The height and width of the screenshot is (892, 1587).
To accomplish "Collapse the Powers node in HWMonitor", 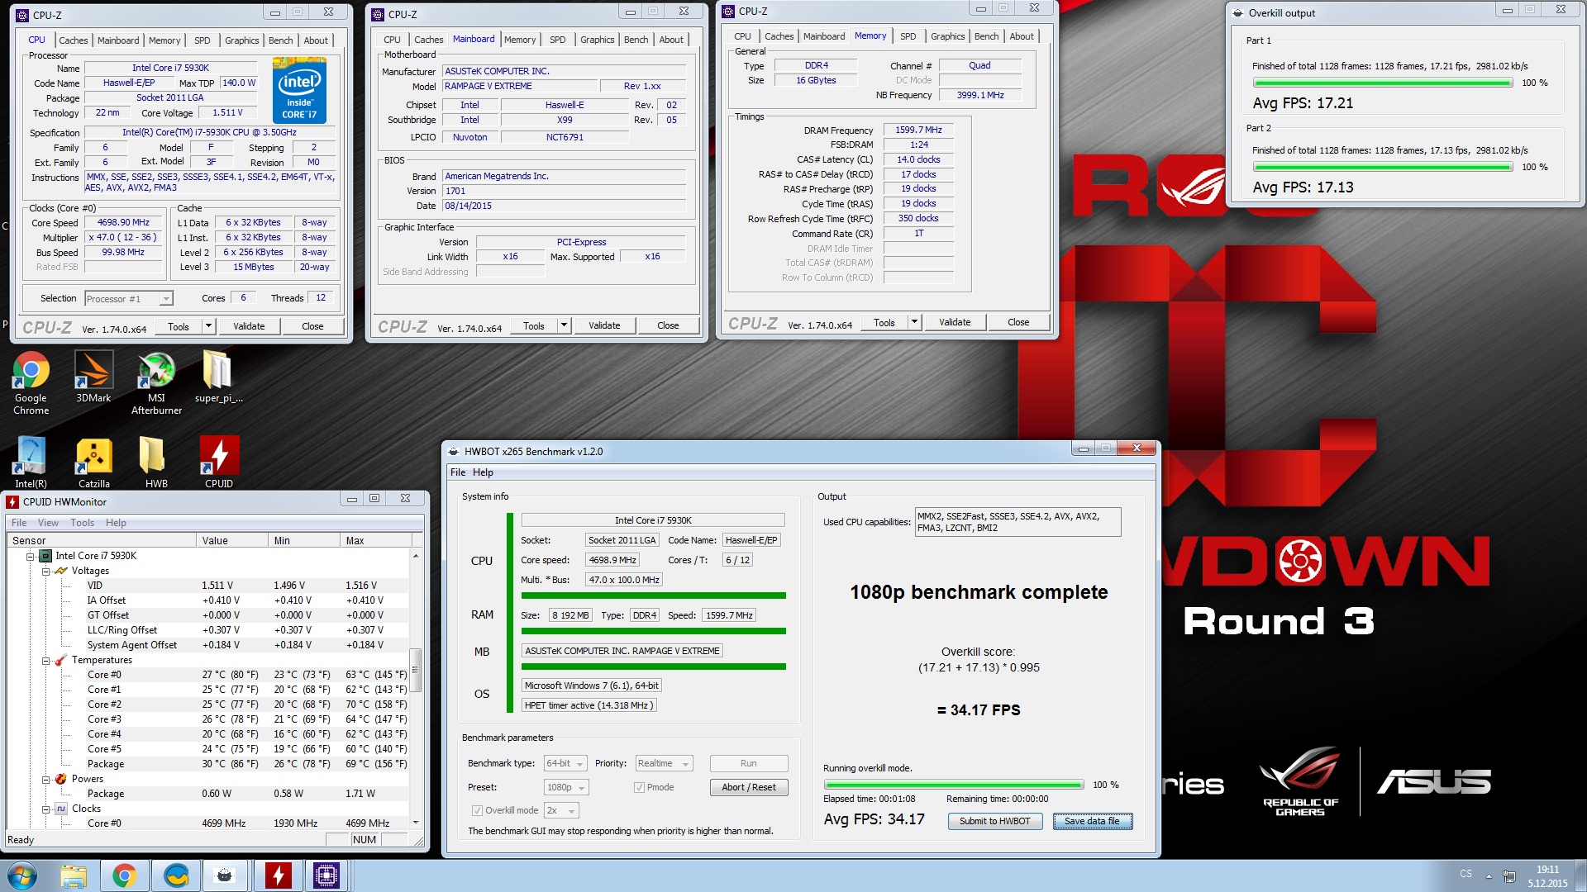I will tap(45, 779).
